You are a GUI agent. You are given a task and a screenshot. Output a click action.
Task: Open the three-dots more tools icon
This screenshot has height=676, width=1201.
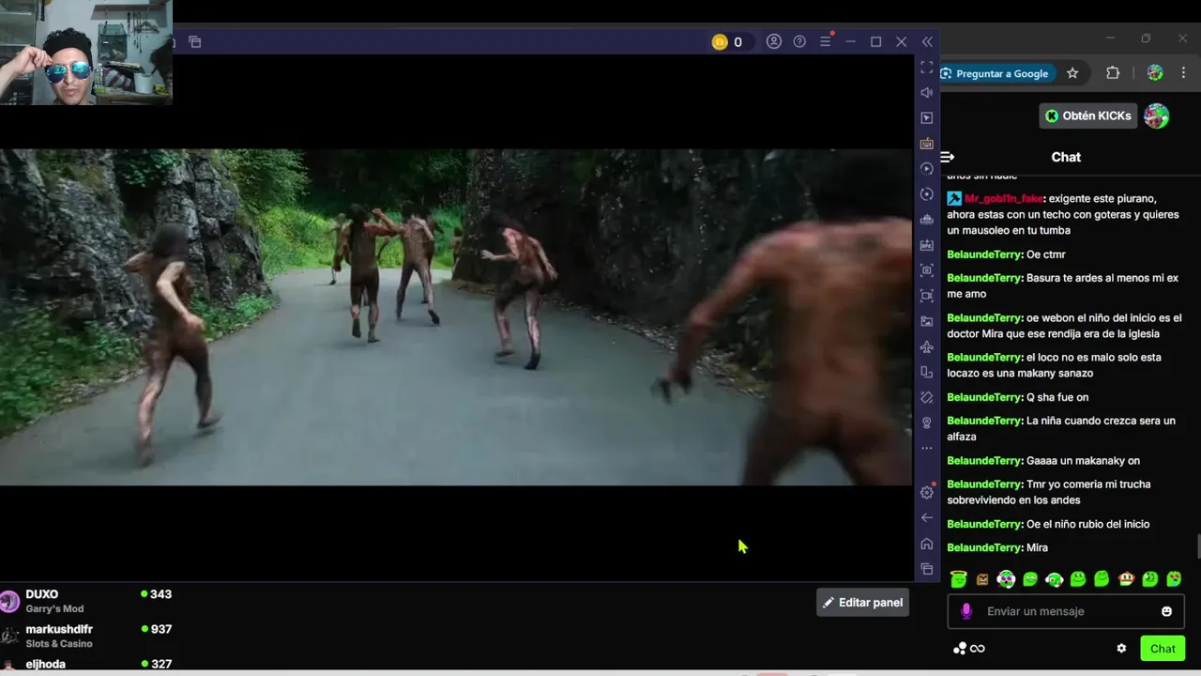tap(927, 448)
